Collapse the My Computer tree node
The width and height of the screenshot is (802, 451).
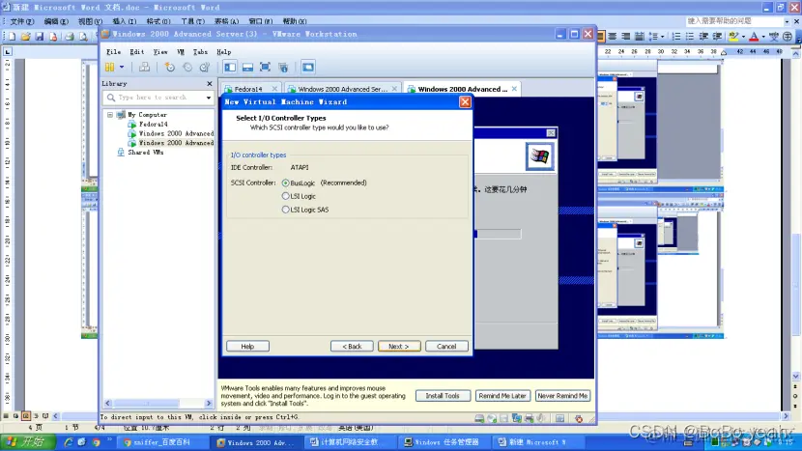pos(110,115)
